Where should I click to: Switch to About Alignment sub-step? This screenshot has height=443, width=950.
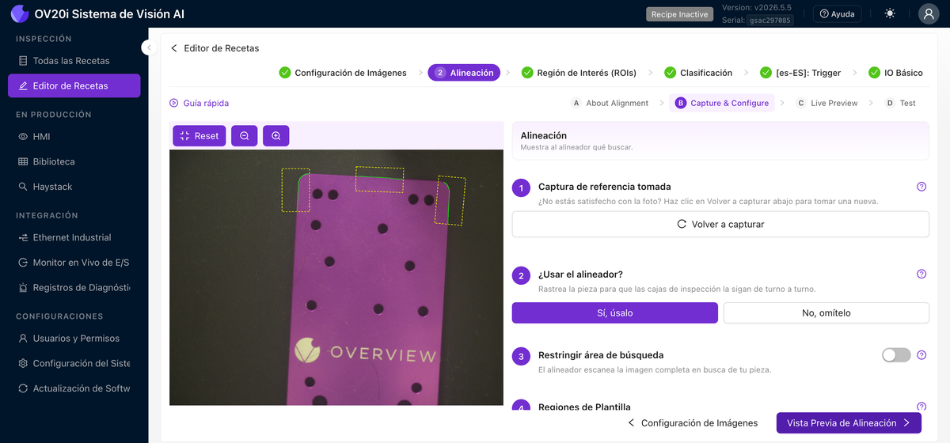[610, 103]
